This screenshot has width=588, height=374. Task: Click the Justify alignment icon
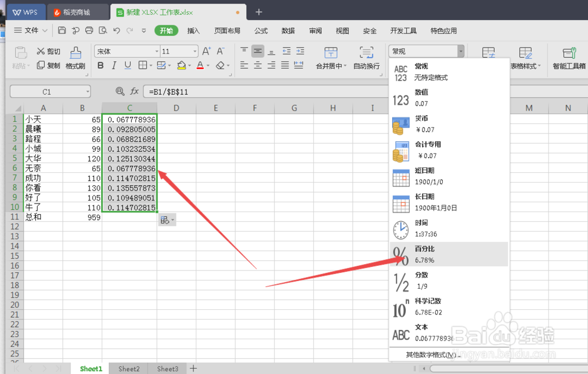pyautogui.click(x=285, y=65)
